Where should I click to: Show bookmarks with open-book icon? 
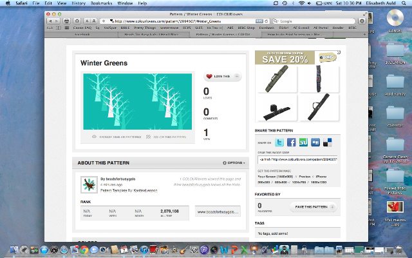[59, 28]
